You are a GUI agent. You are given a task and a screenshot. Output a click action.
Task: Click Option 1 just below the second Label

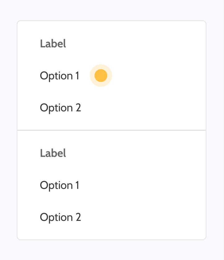click(60, 185)
